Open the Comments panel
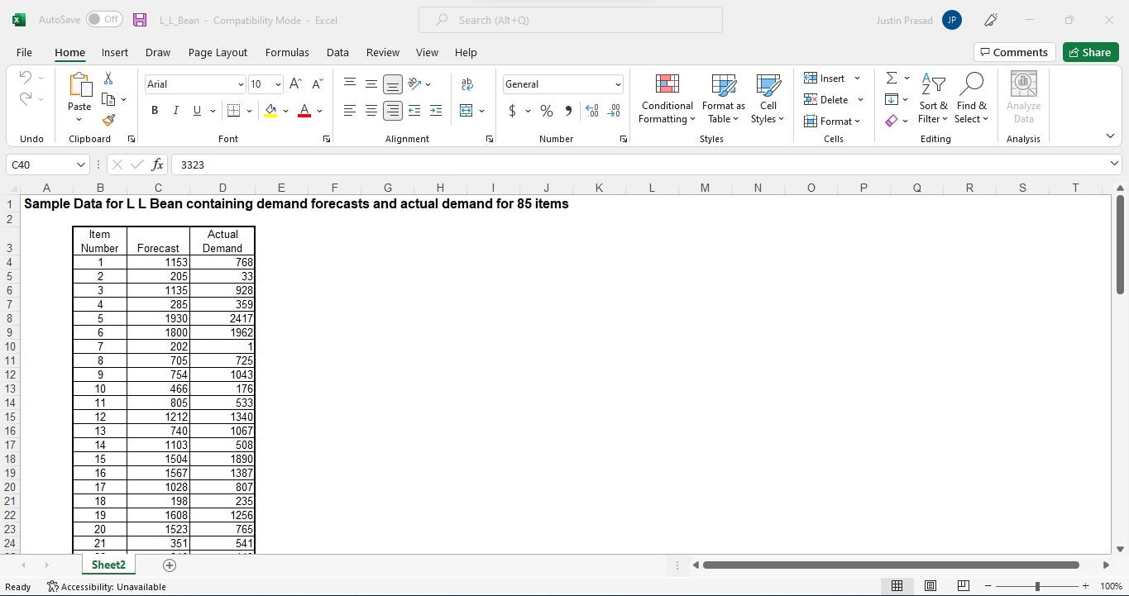The image size is (1129, 596). coord(1014,51)
